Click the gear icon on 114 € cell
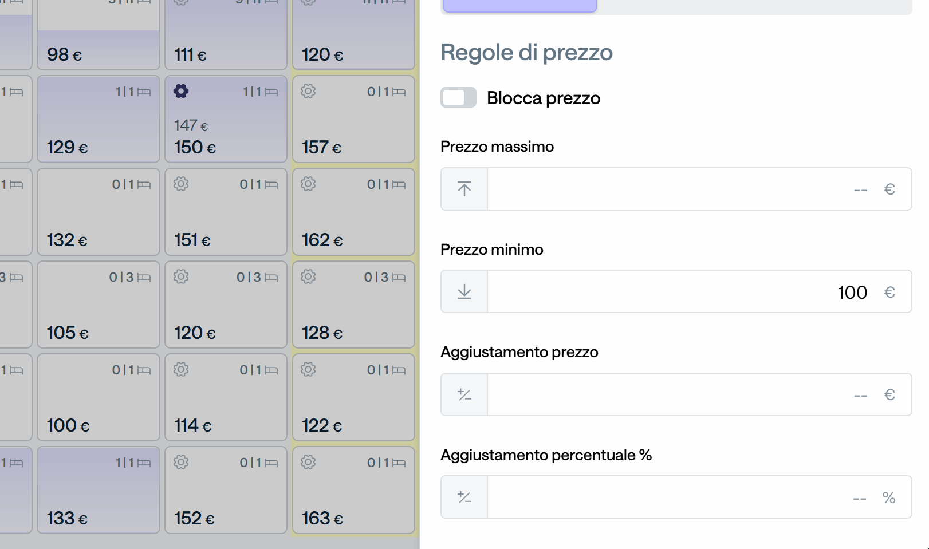The width and height of the screenshot is (929, 549). 181,369
